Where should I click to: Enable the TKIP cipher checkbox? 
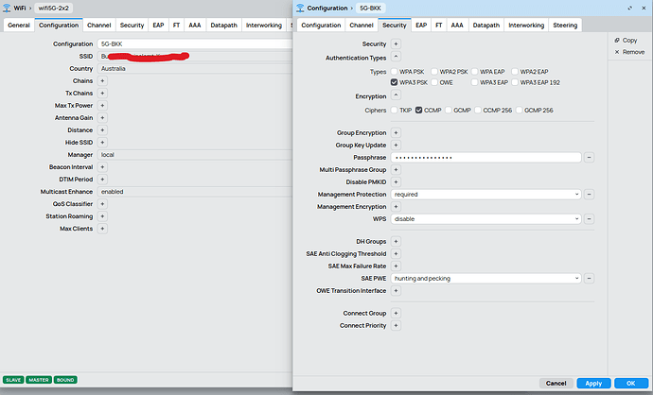click(394, 111)
